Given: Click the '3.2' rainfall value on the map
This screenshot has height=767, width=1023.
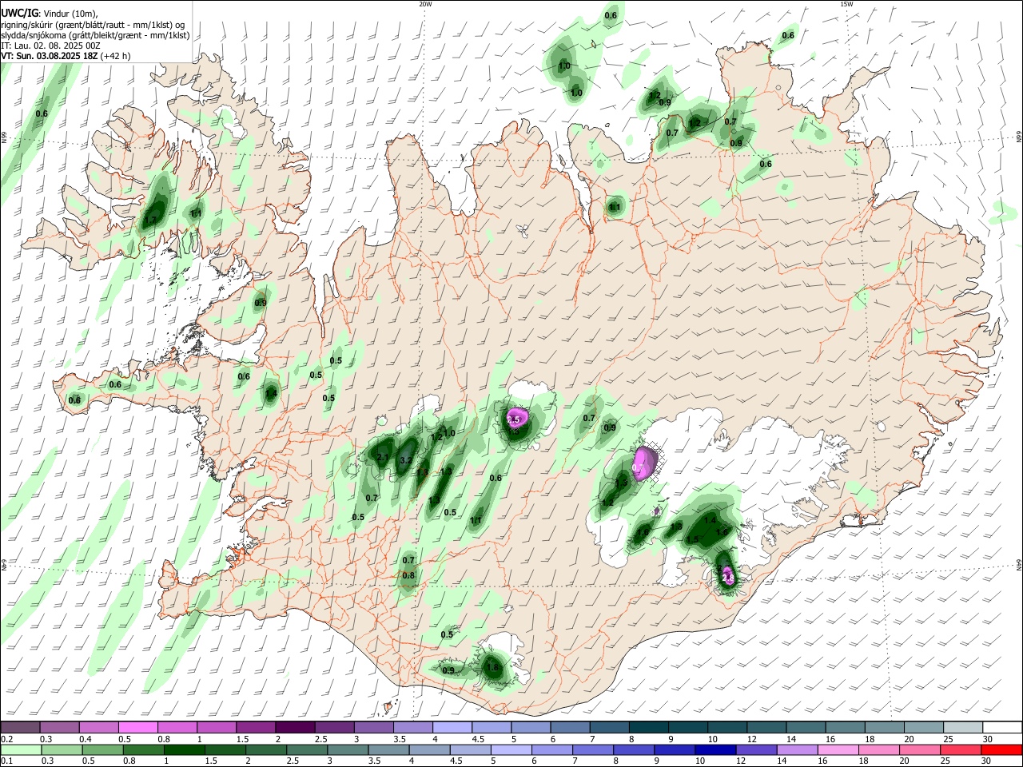Looking at the screenshot, I should tap(405, 460).
